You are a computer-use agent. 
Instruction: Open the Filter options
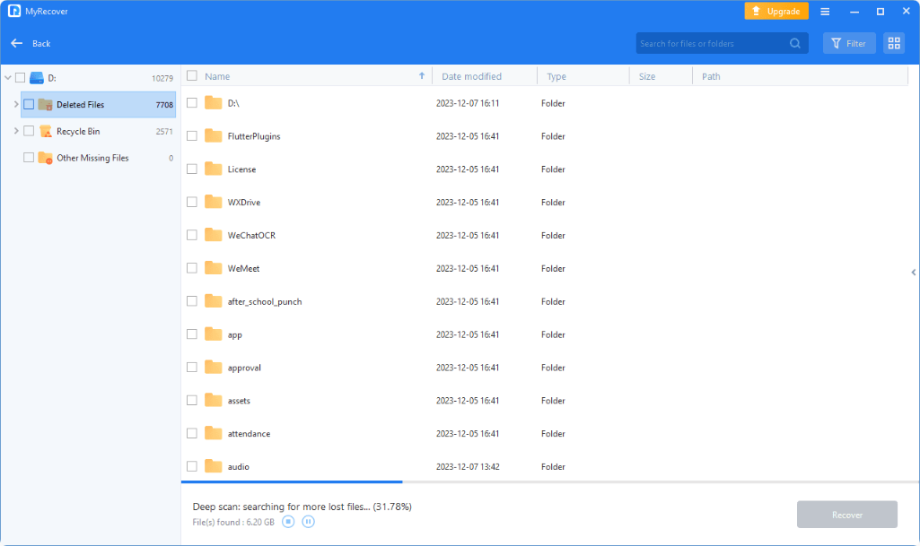pyautogui.click(x=849, y=43)
